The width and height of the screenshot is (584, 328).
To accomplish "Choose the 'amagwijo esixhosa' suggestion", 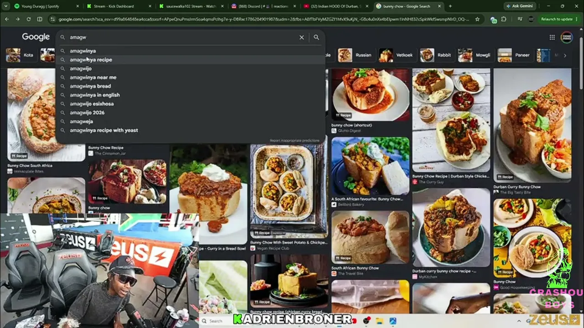I will [191, 104].
